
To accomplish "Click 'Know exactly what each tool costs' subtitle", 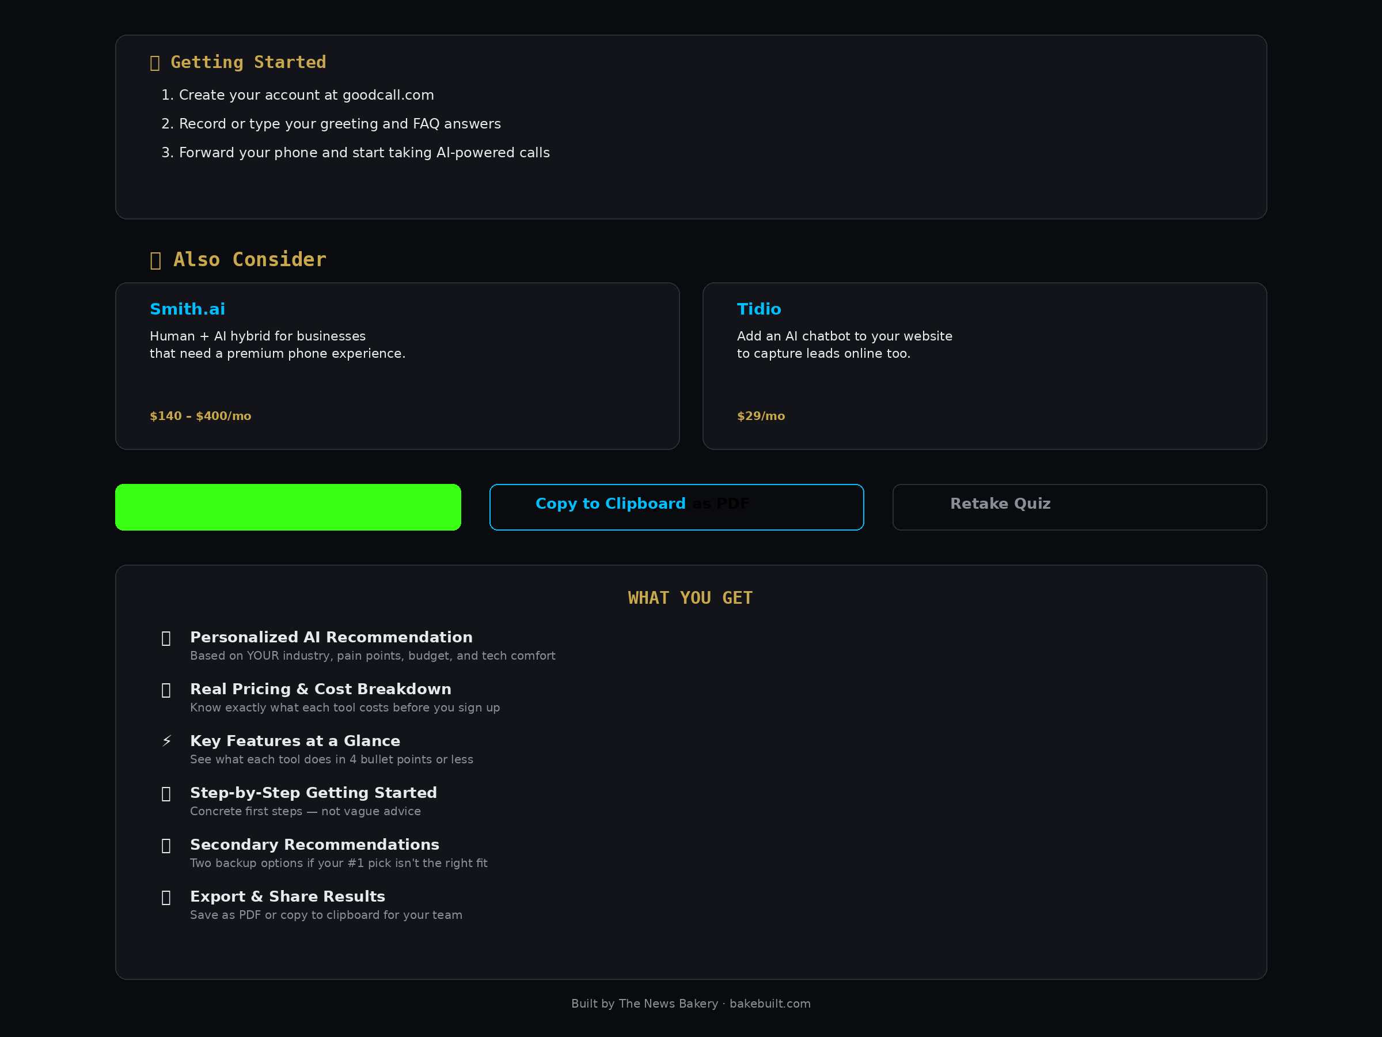I will [345, 707].
